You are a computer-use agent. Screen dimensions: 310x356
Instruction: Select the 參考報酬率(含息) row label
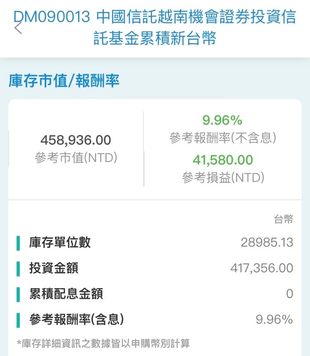coord(76,320)
